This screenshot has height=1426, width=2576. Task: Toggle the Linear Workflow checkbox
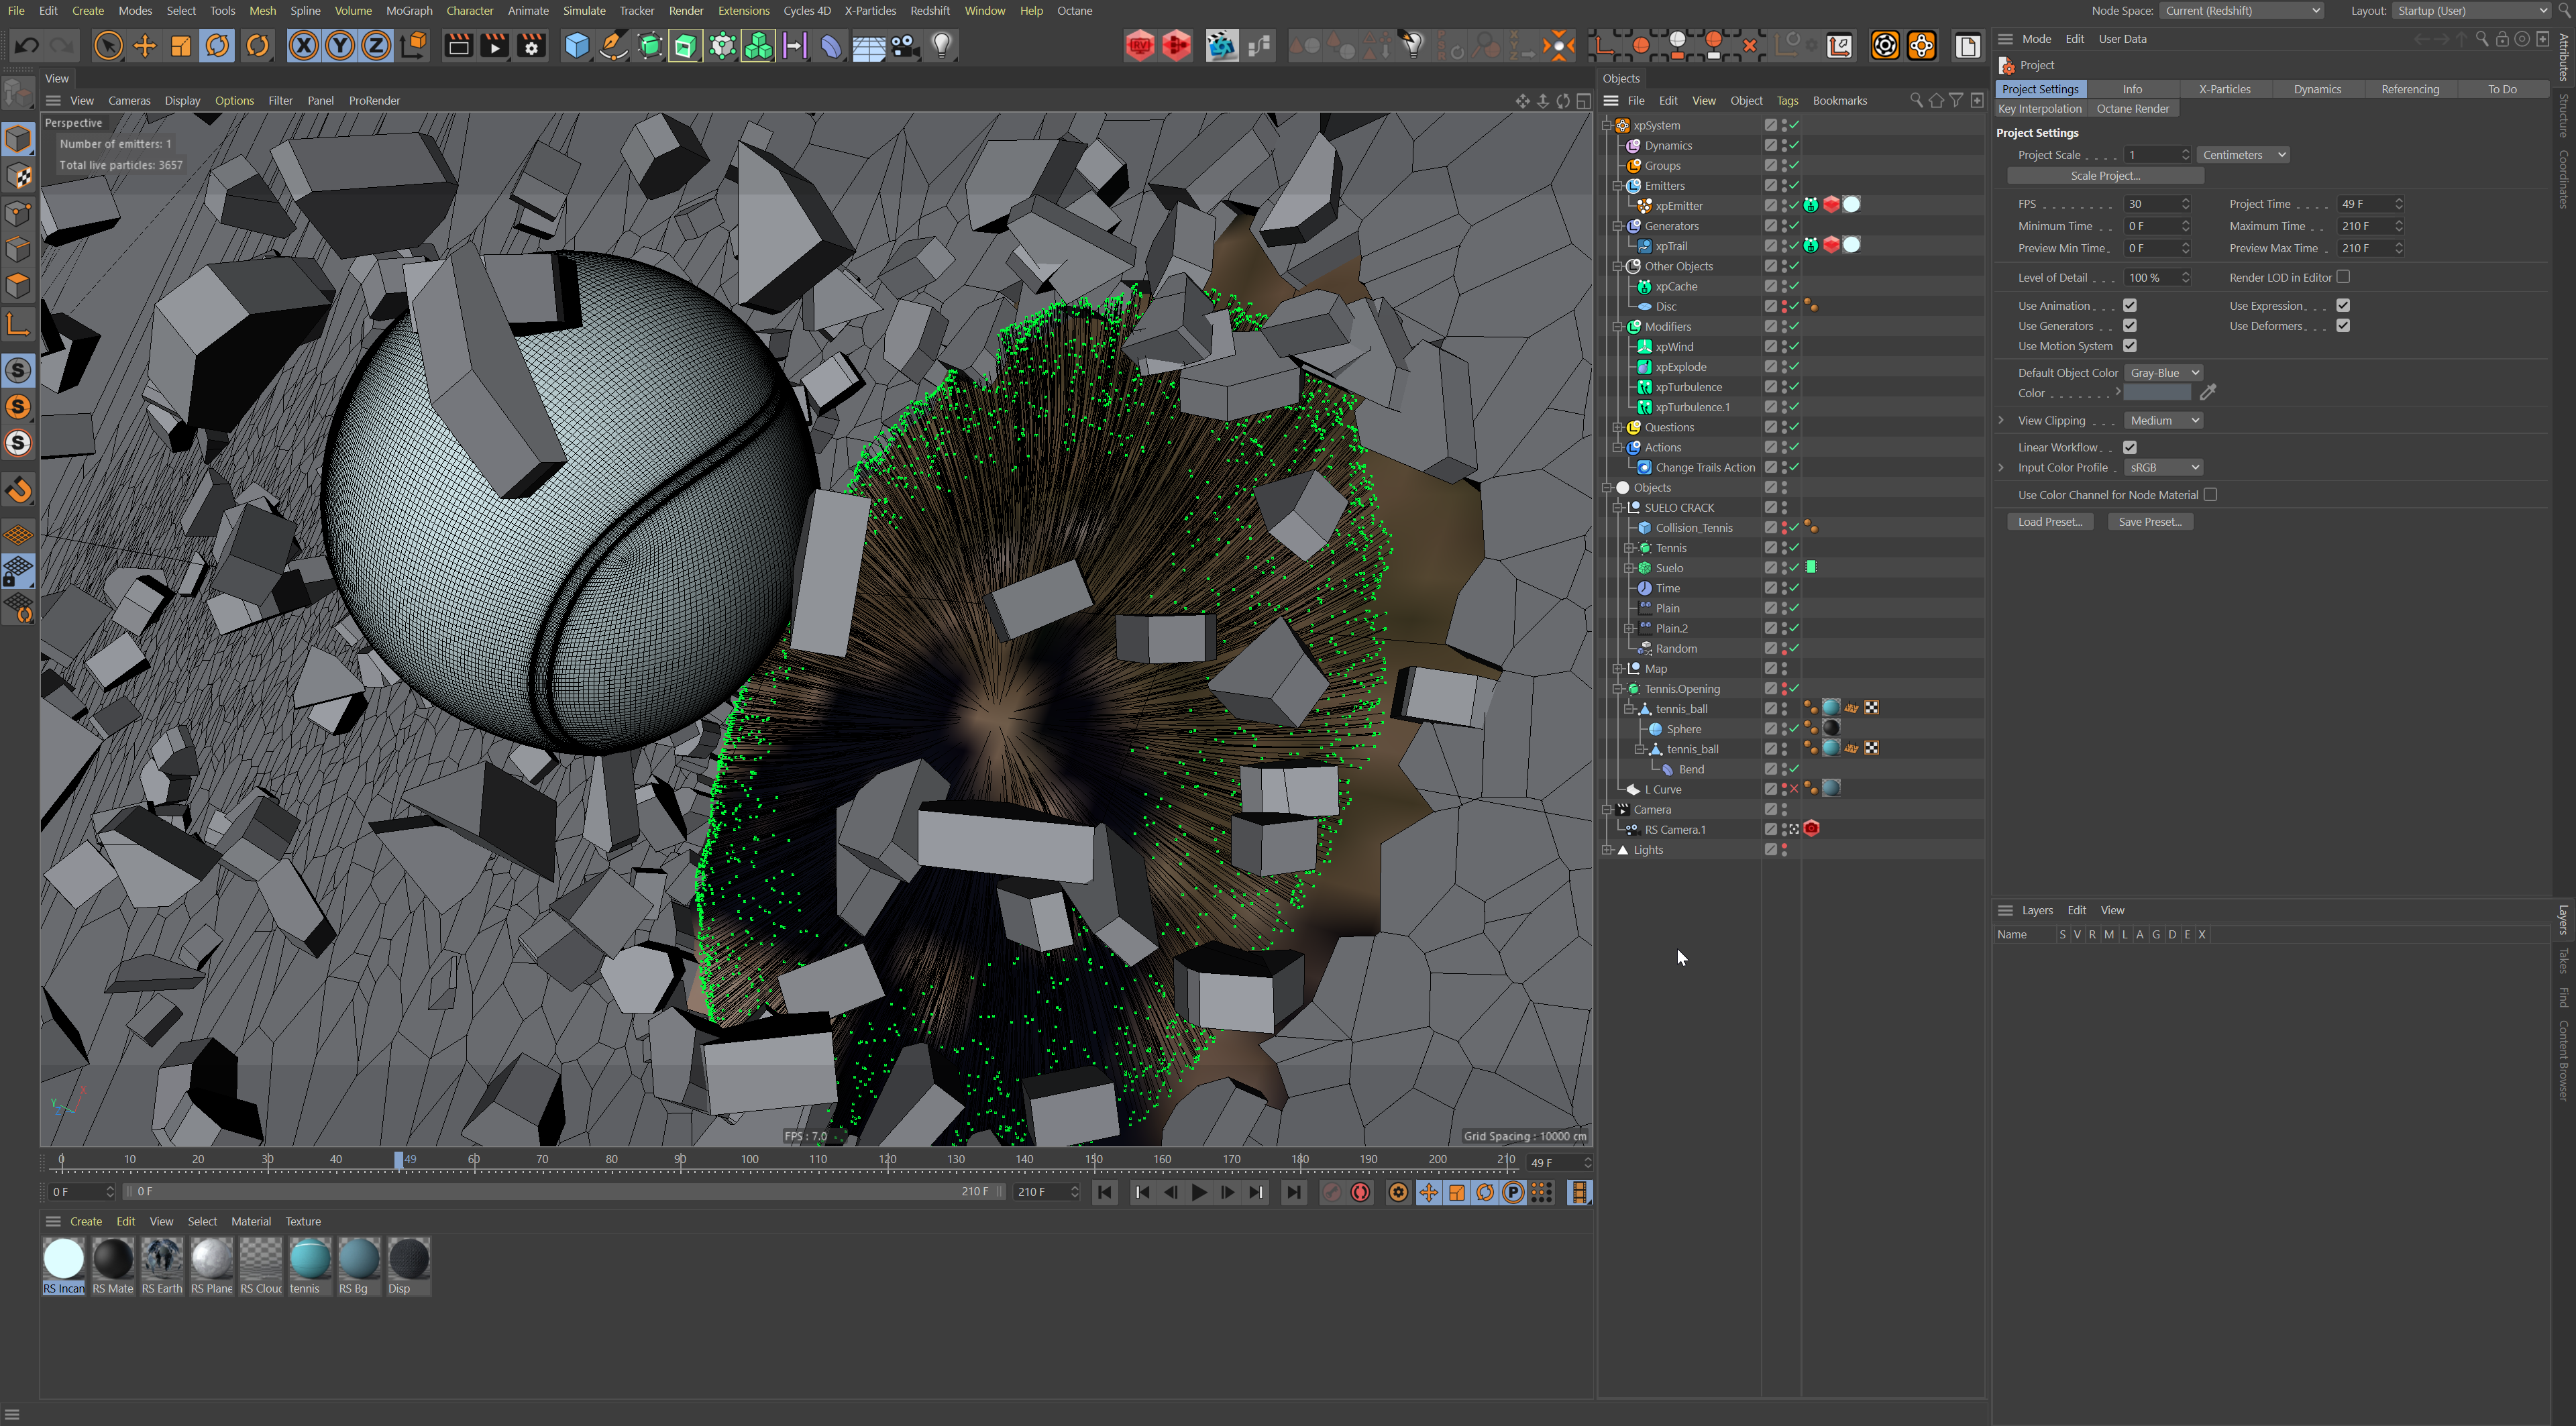[2130, 447]
